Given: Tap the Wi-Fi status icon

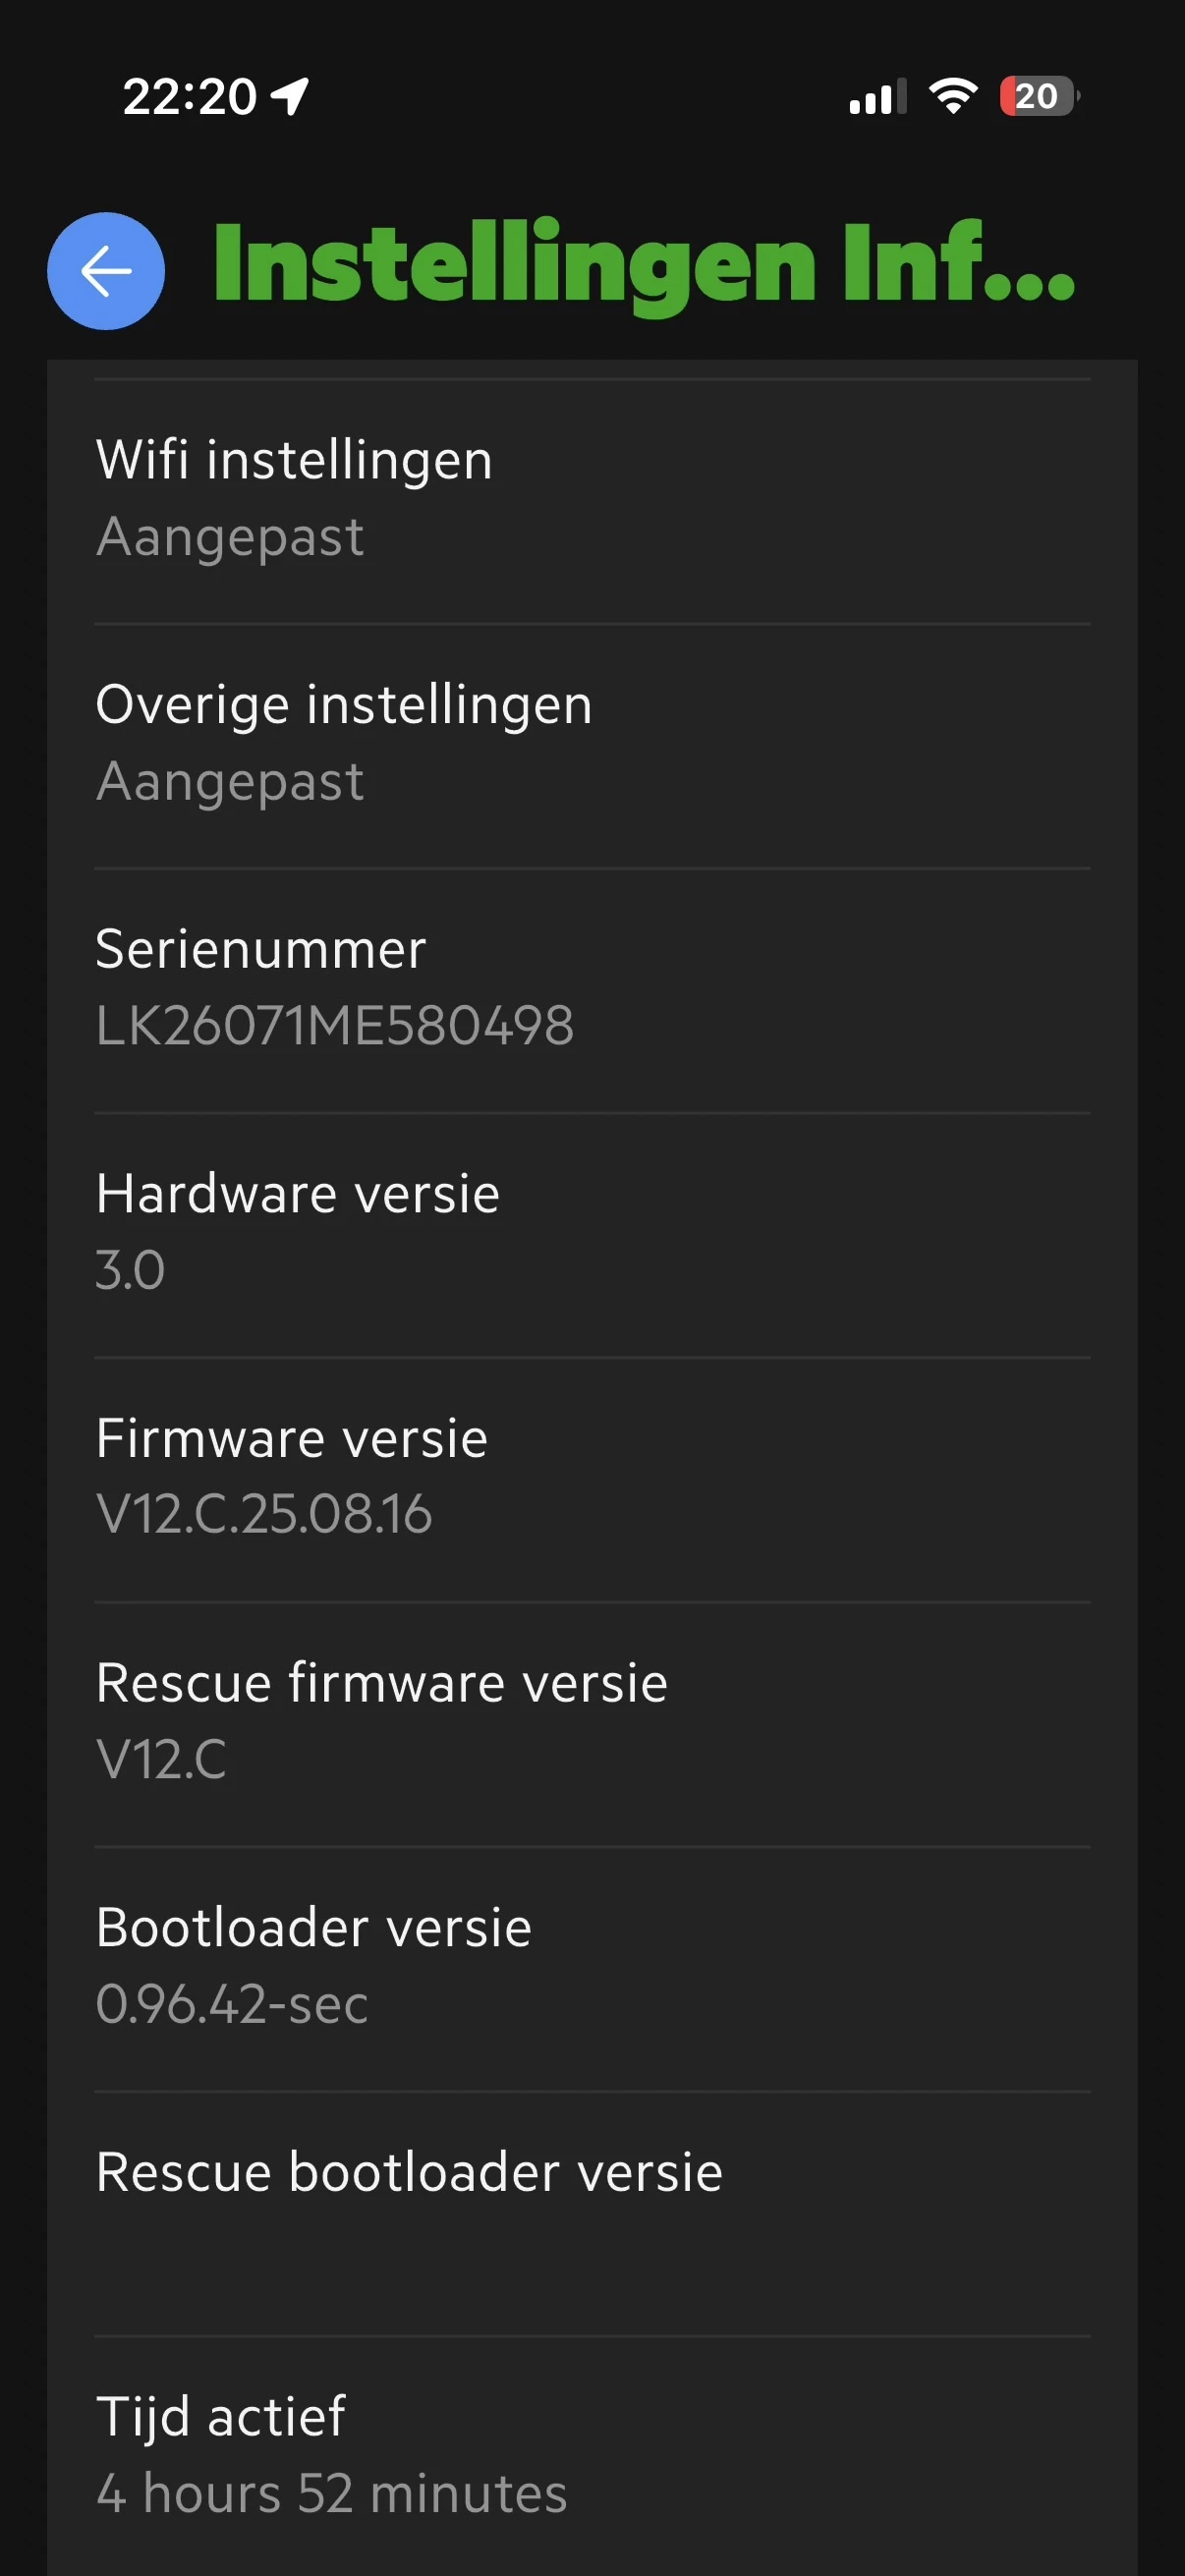Looking at the screenshot, I should click(953, 97).
